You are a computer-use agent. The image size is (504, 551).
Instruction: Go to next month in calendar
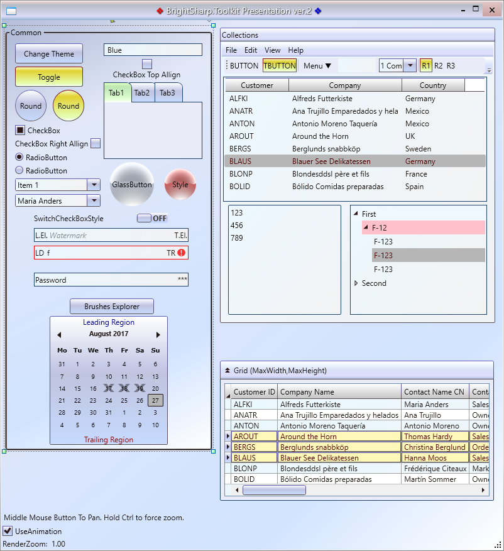point(158,335)
